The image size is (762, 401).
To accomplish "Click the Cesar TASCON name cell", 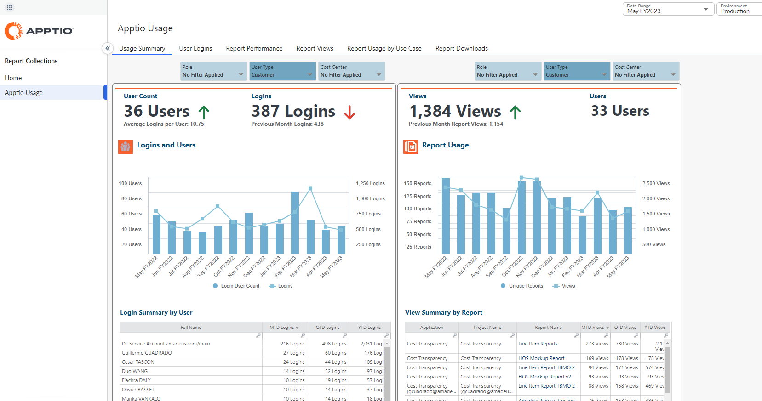I will coord(138,362).
